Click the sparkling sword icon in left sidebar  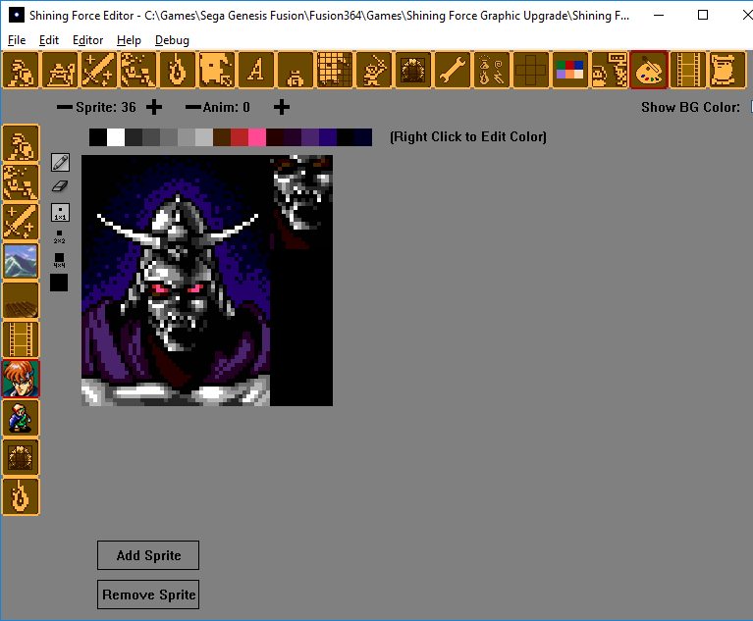[x=21, y=222]
